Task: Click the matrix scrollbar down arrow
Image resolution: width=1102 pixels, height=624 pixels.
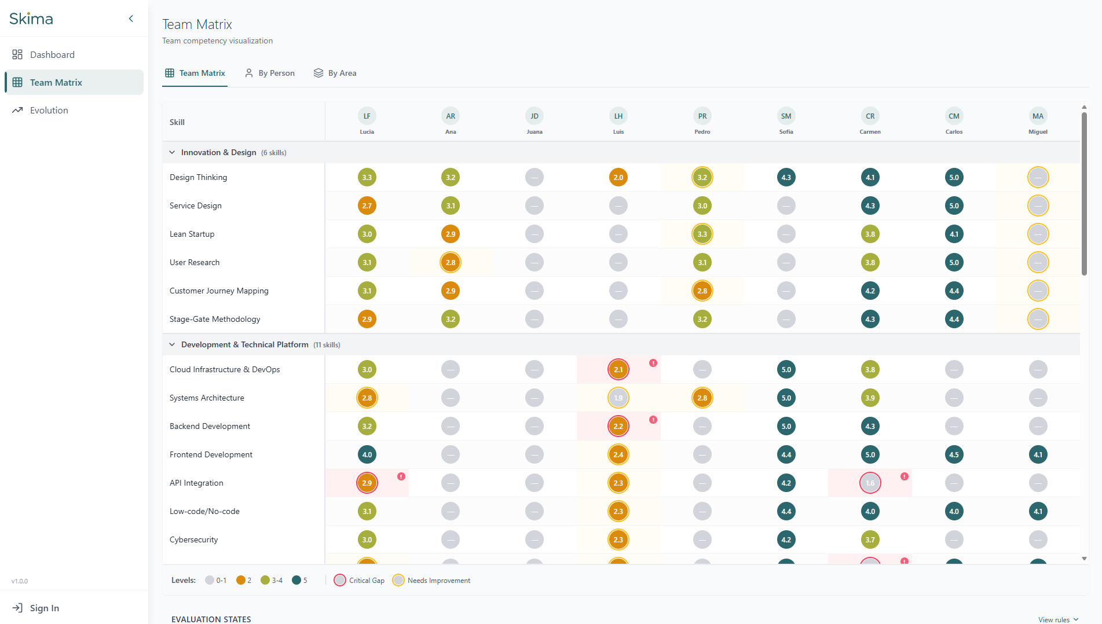Action: pos(1084,559)
